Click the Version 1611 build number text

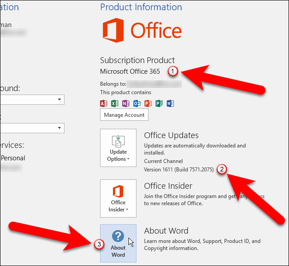coord(179,170)
